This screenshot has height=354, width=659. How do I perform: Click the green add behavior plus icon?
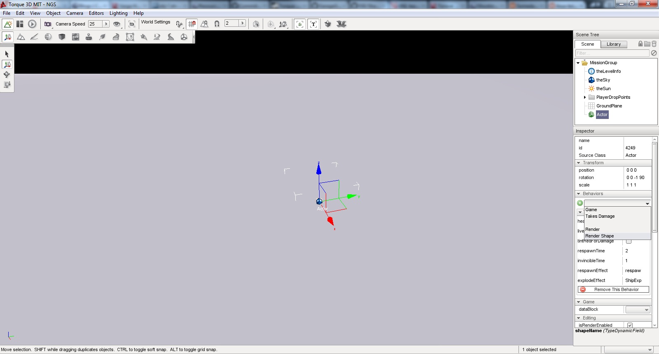point(580,203)
